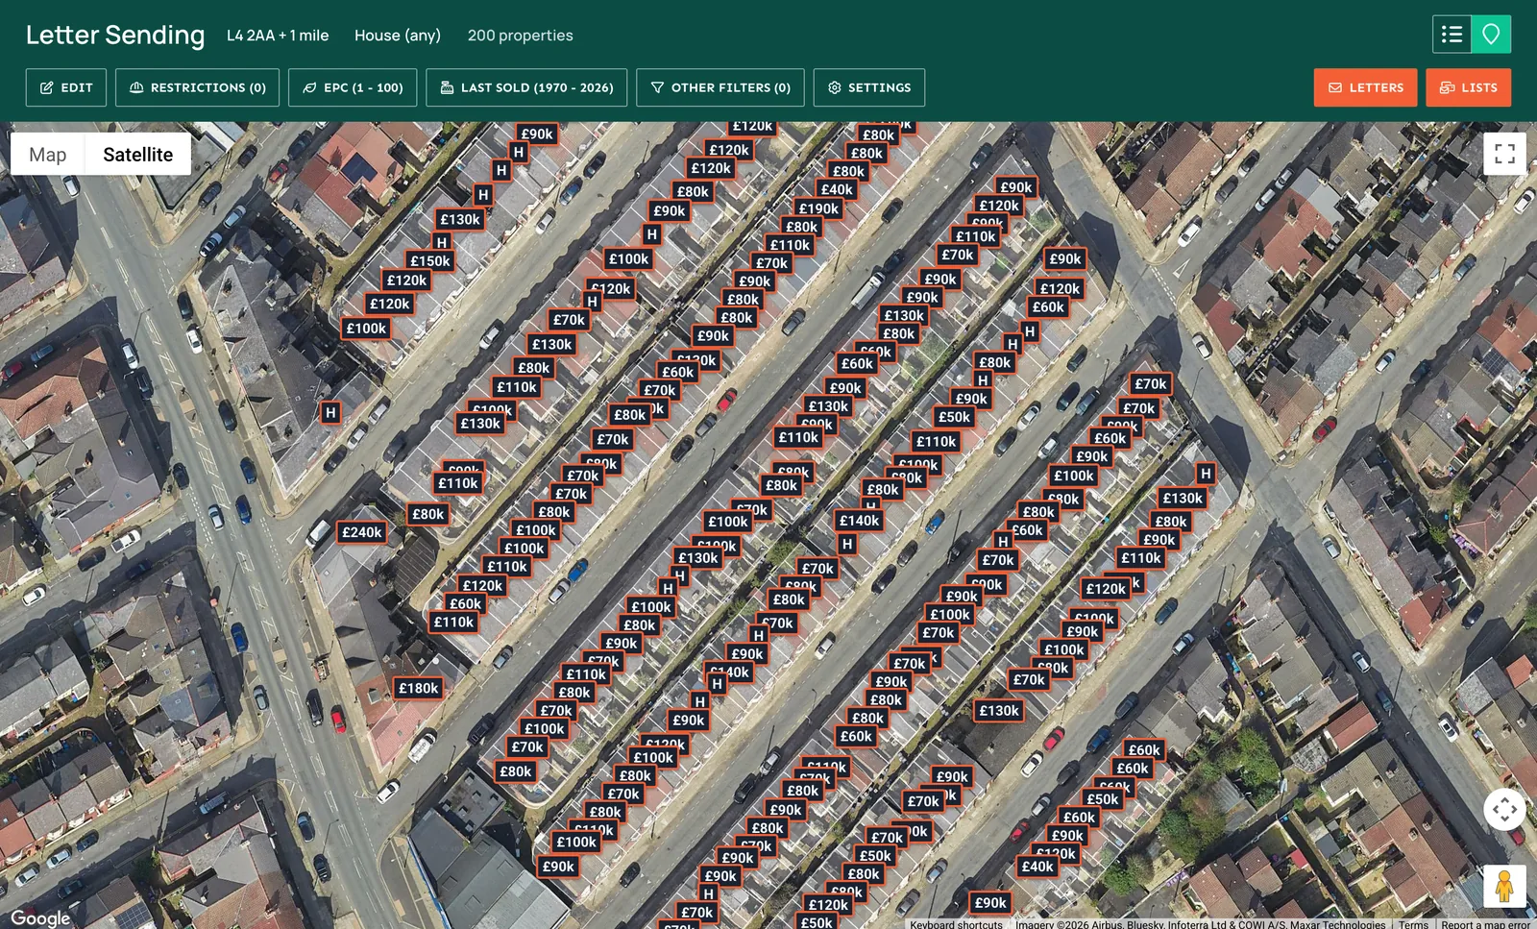Image resolution: width=1537 pixels, height=929 pixels.
Task: Select the £140k property marker
Action: (860, 521)
